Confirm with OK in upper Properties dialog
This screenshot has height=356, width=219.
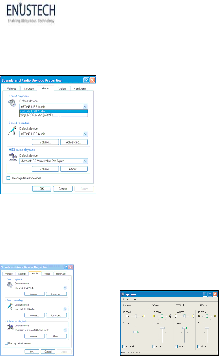coord(42,188)
